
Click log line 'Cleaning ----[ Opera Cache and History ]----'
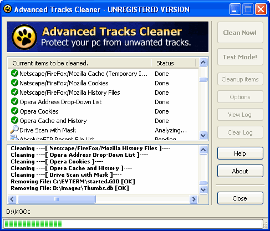[x=72, y=168]
